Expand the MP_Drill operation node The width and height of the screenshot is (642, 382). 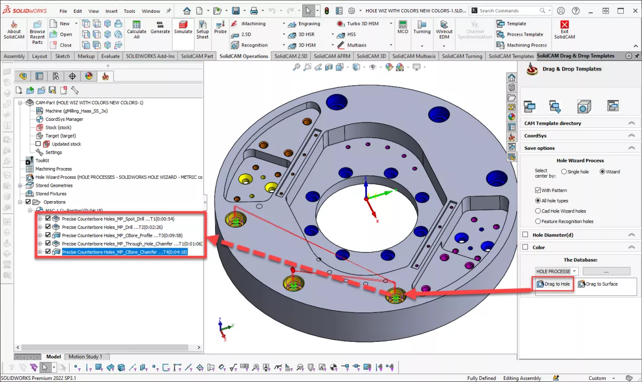click(40, 227)
